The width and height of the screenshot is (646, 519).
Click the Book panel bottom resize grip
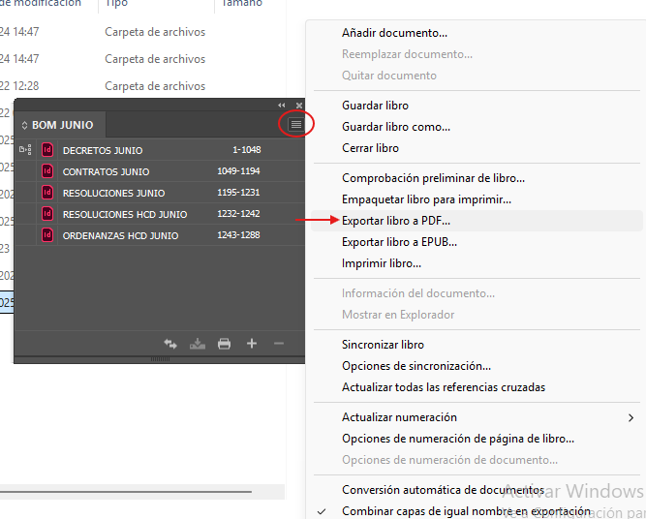tap(160, 359)
